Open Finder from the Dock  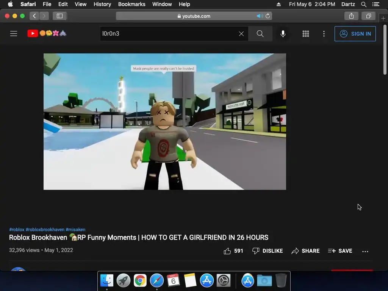click(x=106, y=280)
